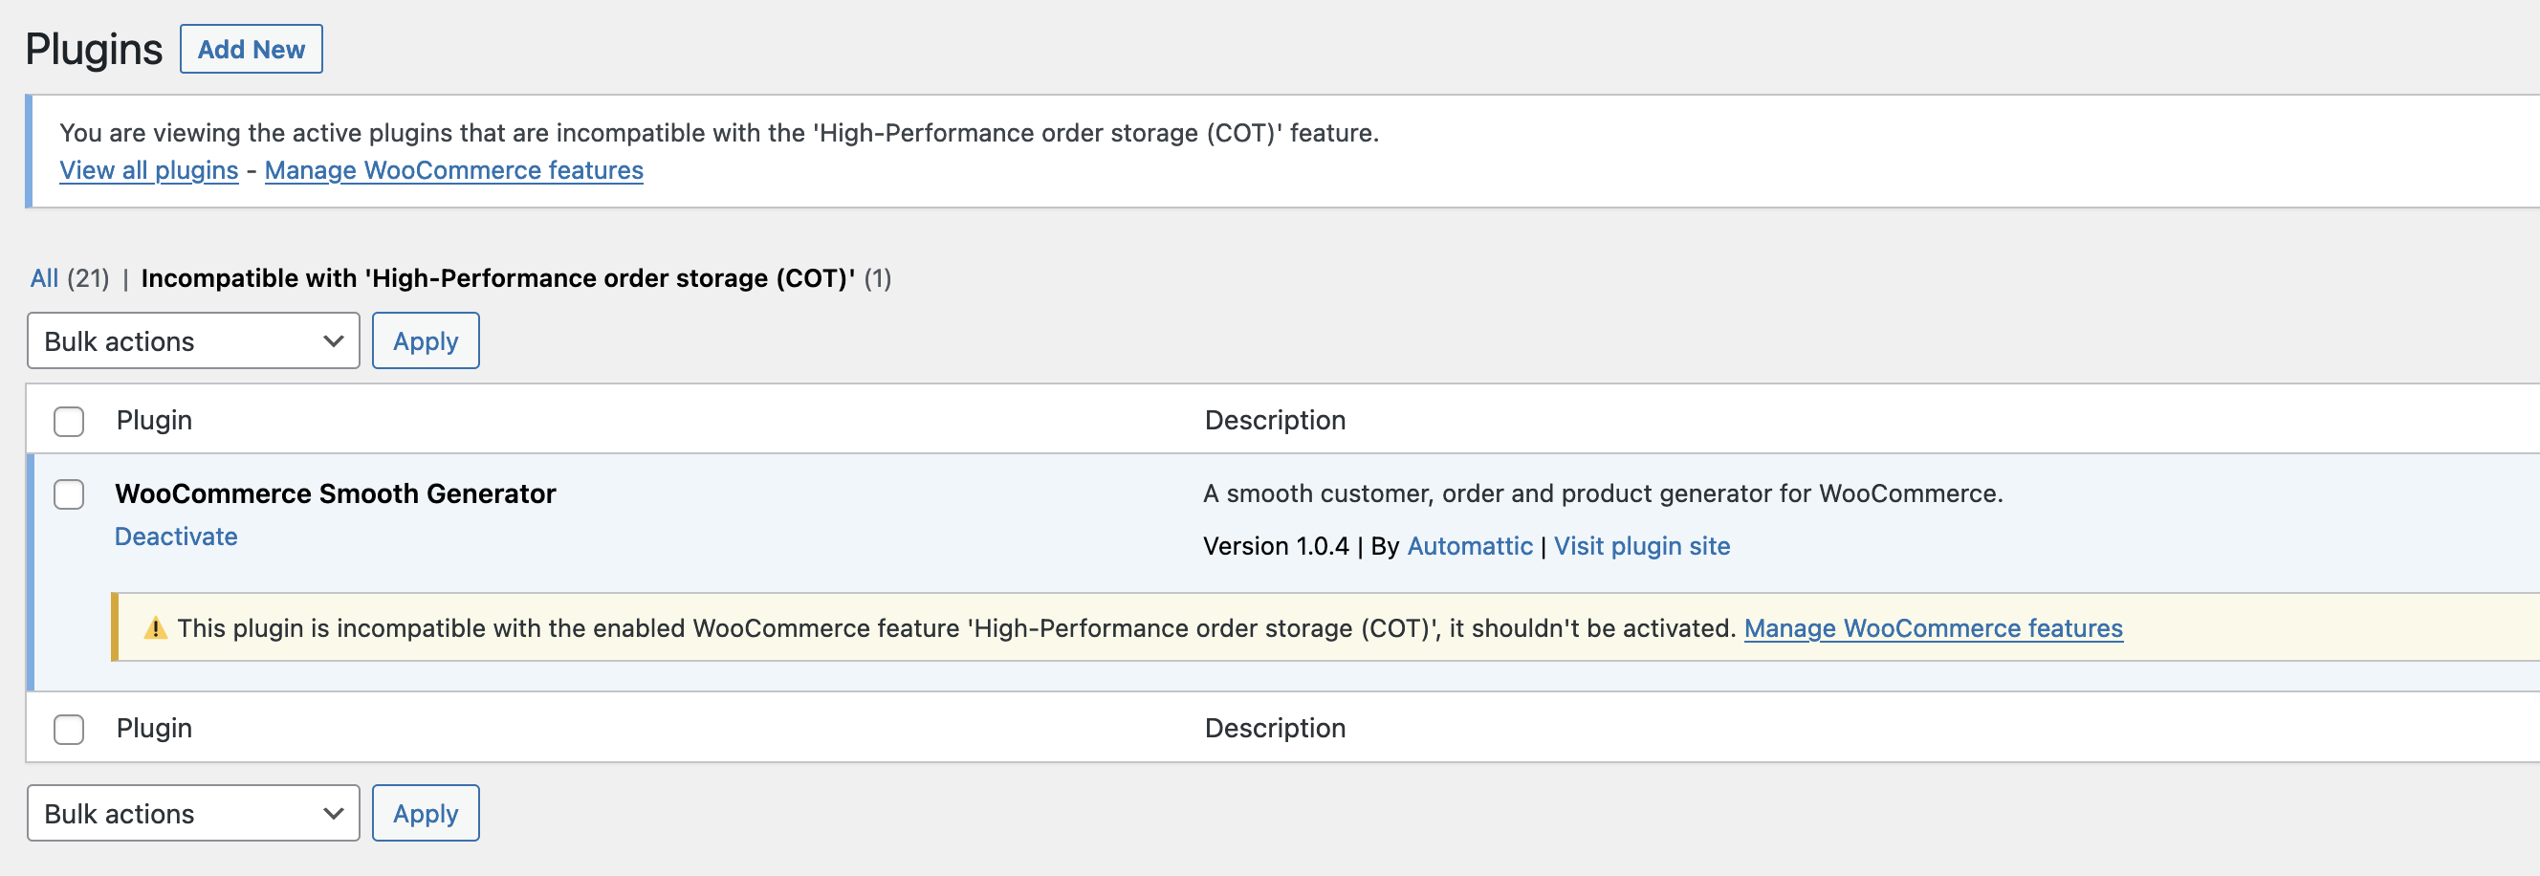This screenshot has height=876, width=2540.
Task: Check the select-all checkbox in table footer
Action: coord(68,730)
